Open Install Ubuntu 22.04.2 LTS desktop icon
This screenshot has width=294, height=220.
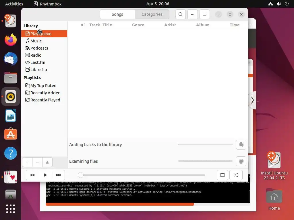click(274, 166)
